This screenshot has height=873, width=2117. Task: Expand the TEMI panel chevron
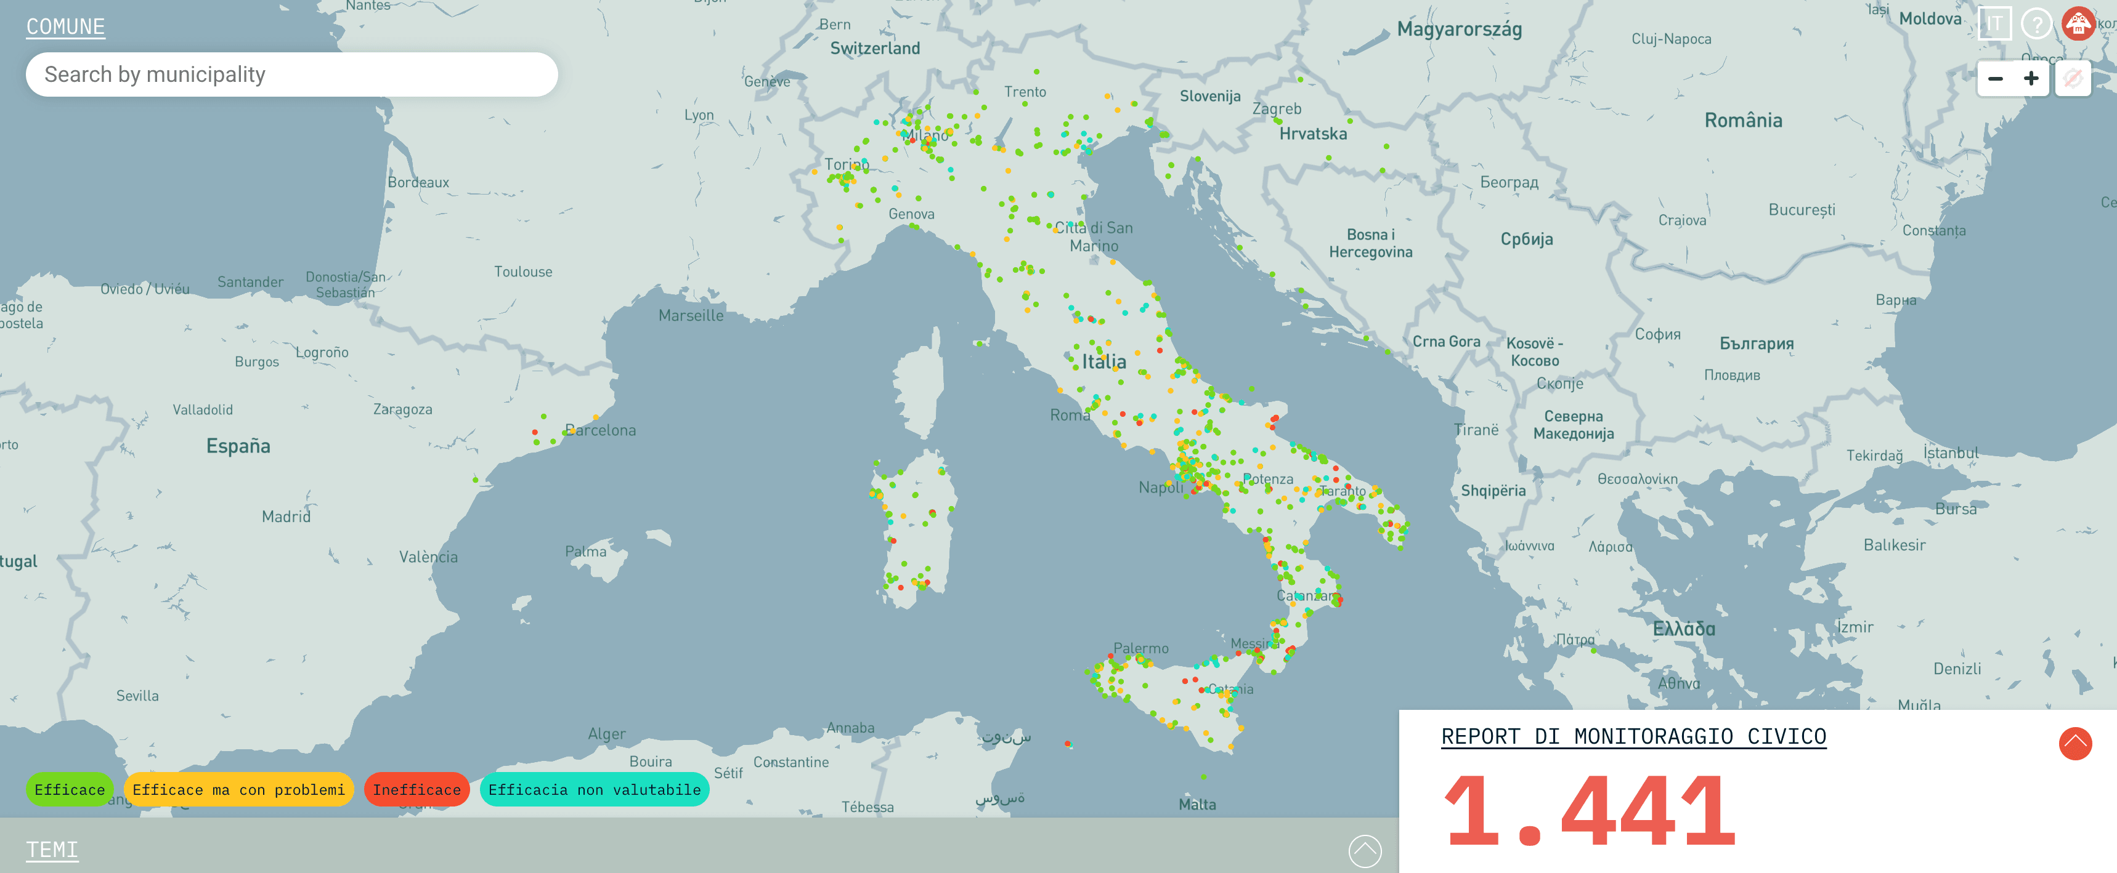1365,851
